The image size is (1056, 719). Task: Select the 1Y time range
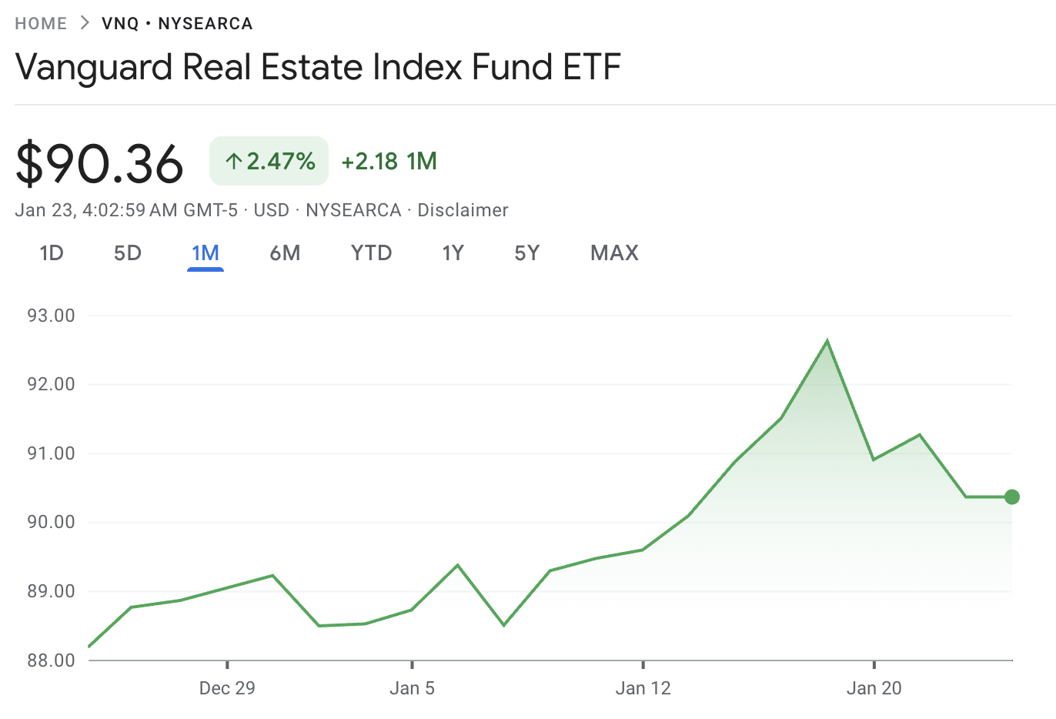[453, 252]
